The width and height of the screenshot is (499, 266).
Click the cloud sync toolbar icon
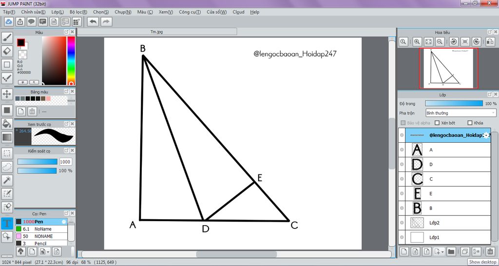click(9, 21)
